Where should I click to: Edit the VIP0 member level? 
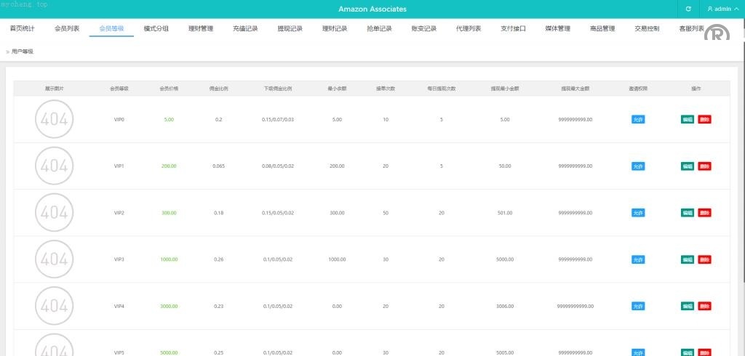click(688, 119)
